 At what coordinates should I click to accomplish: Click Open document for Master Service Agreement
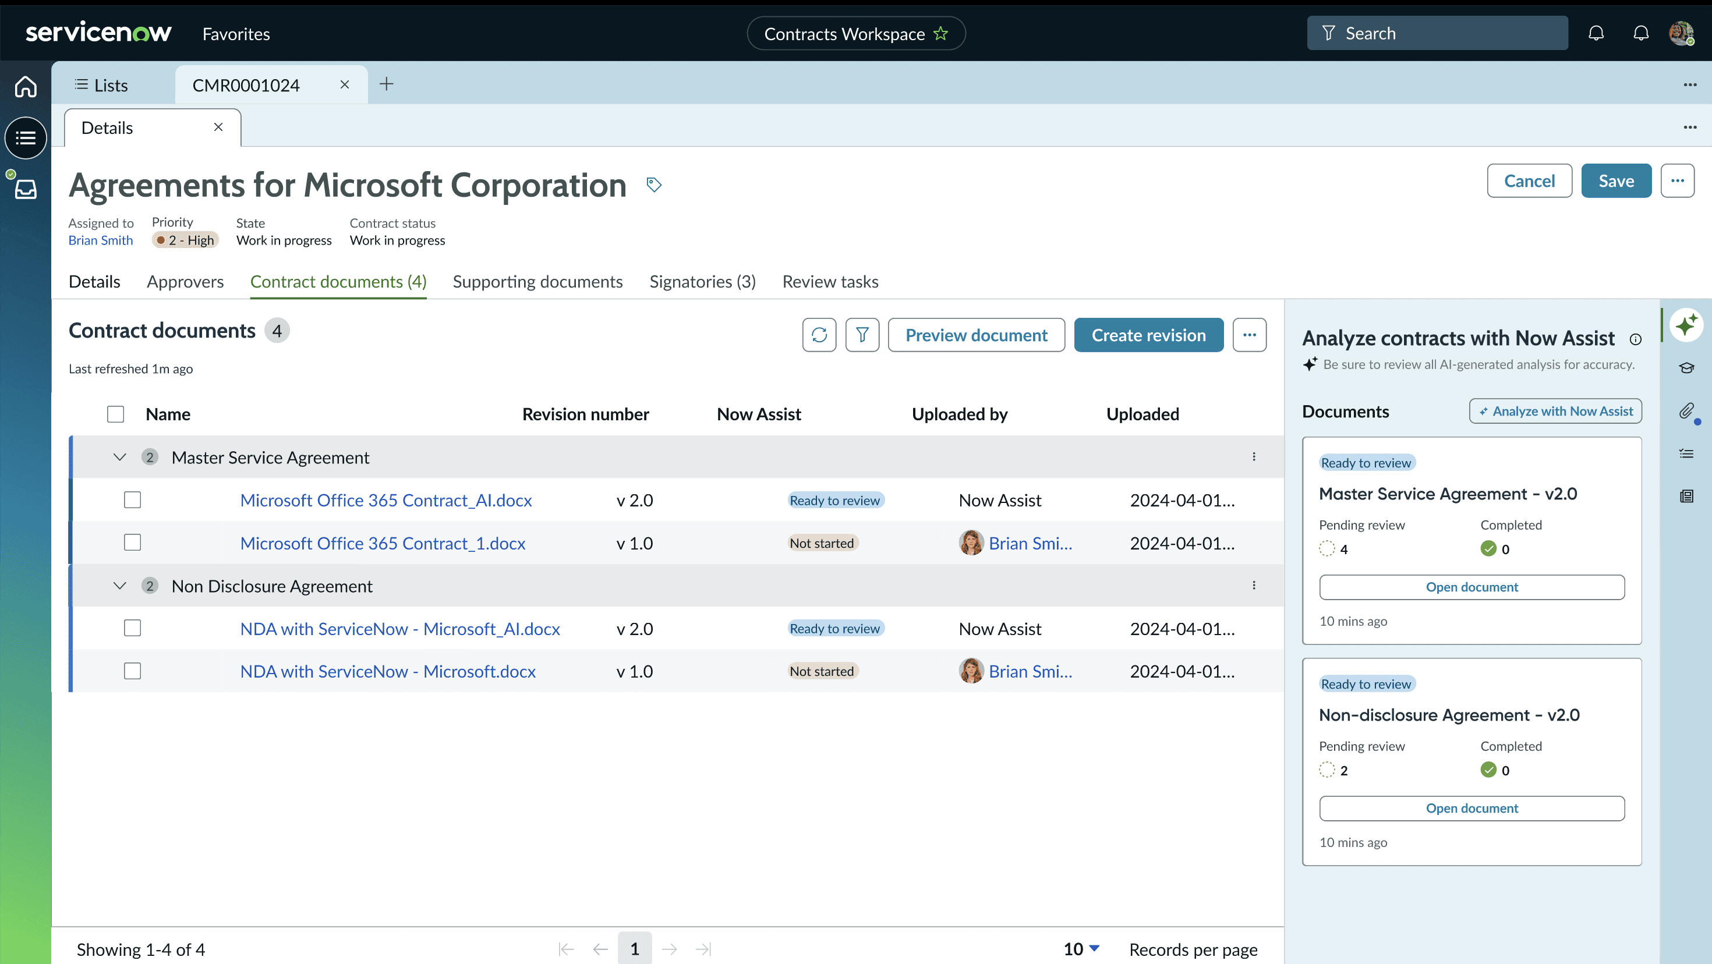[1472, 587]
